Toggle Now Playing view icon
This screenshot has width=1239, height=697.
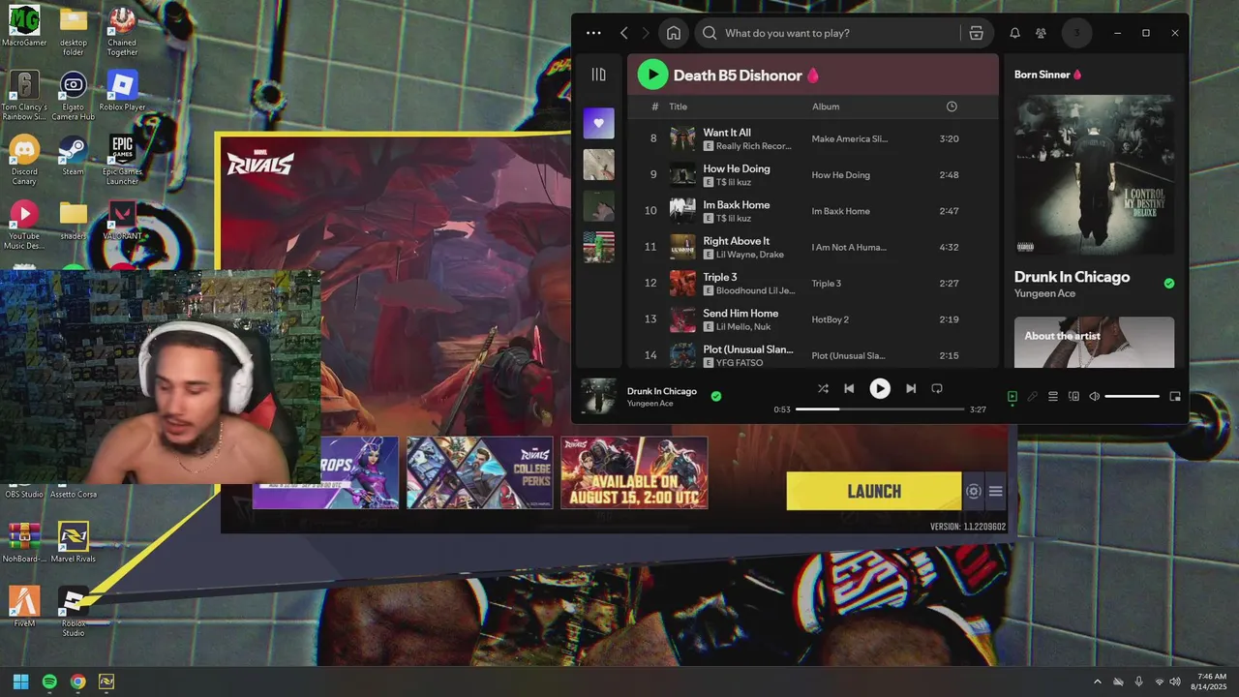(1012, 396)
